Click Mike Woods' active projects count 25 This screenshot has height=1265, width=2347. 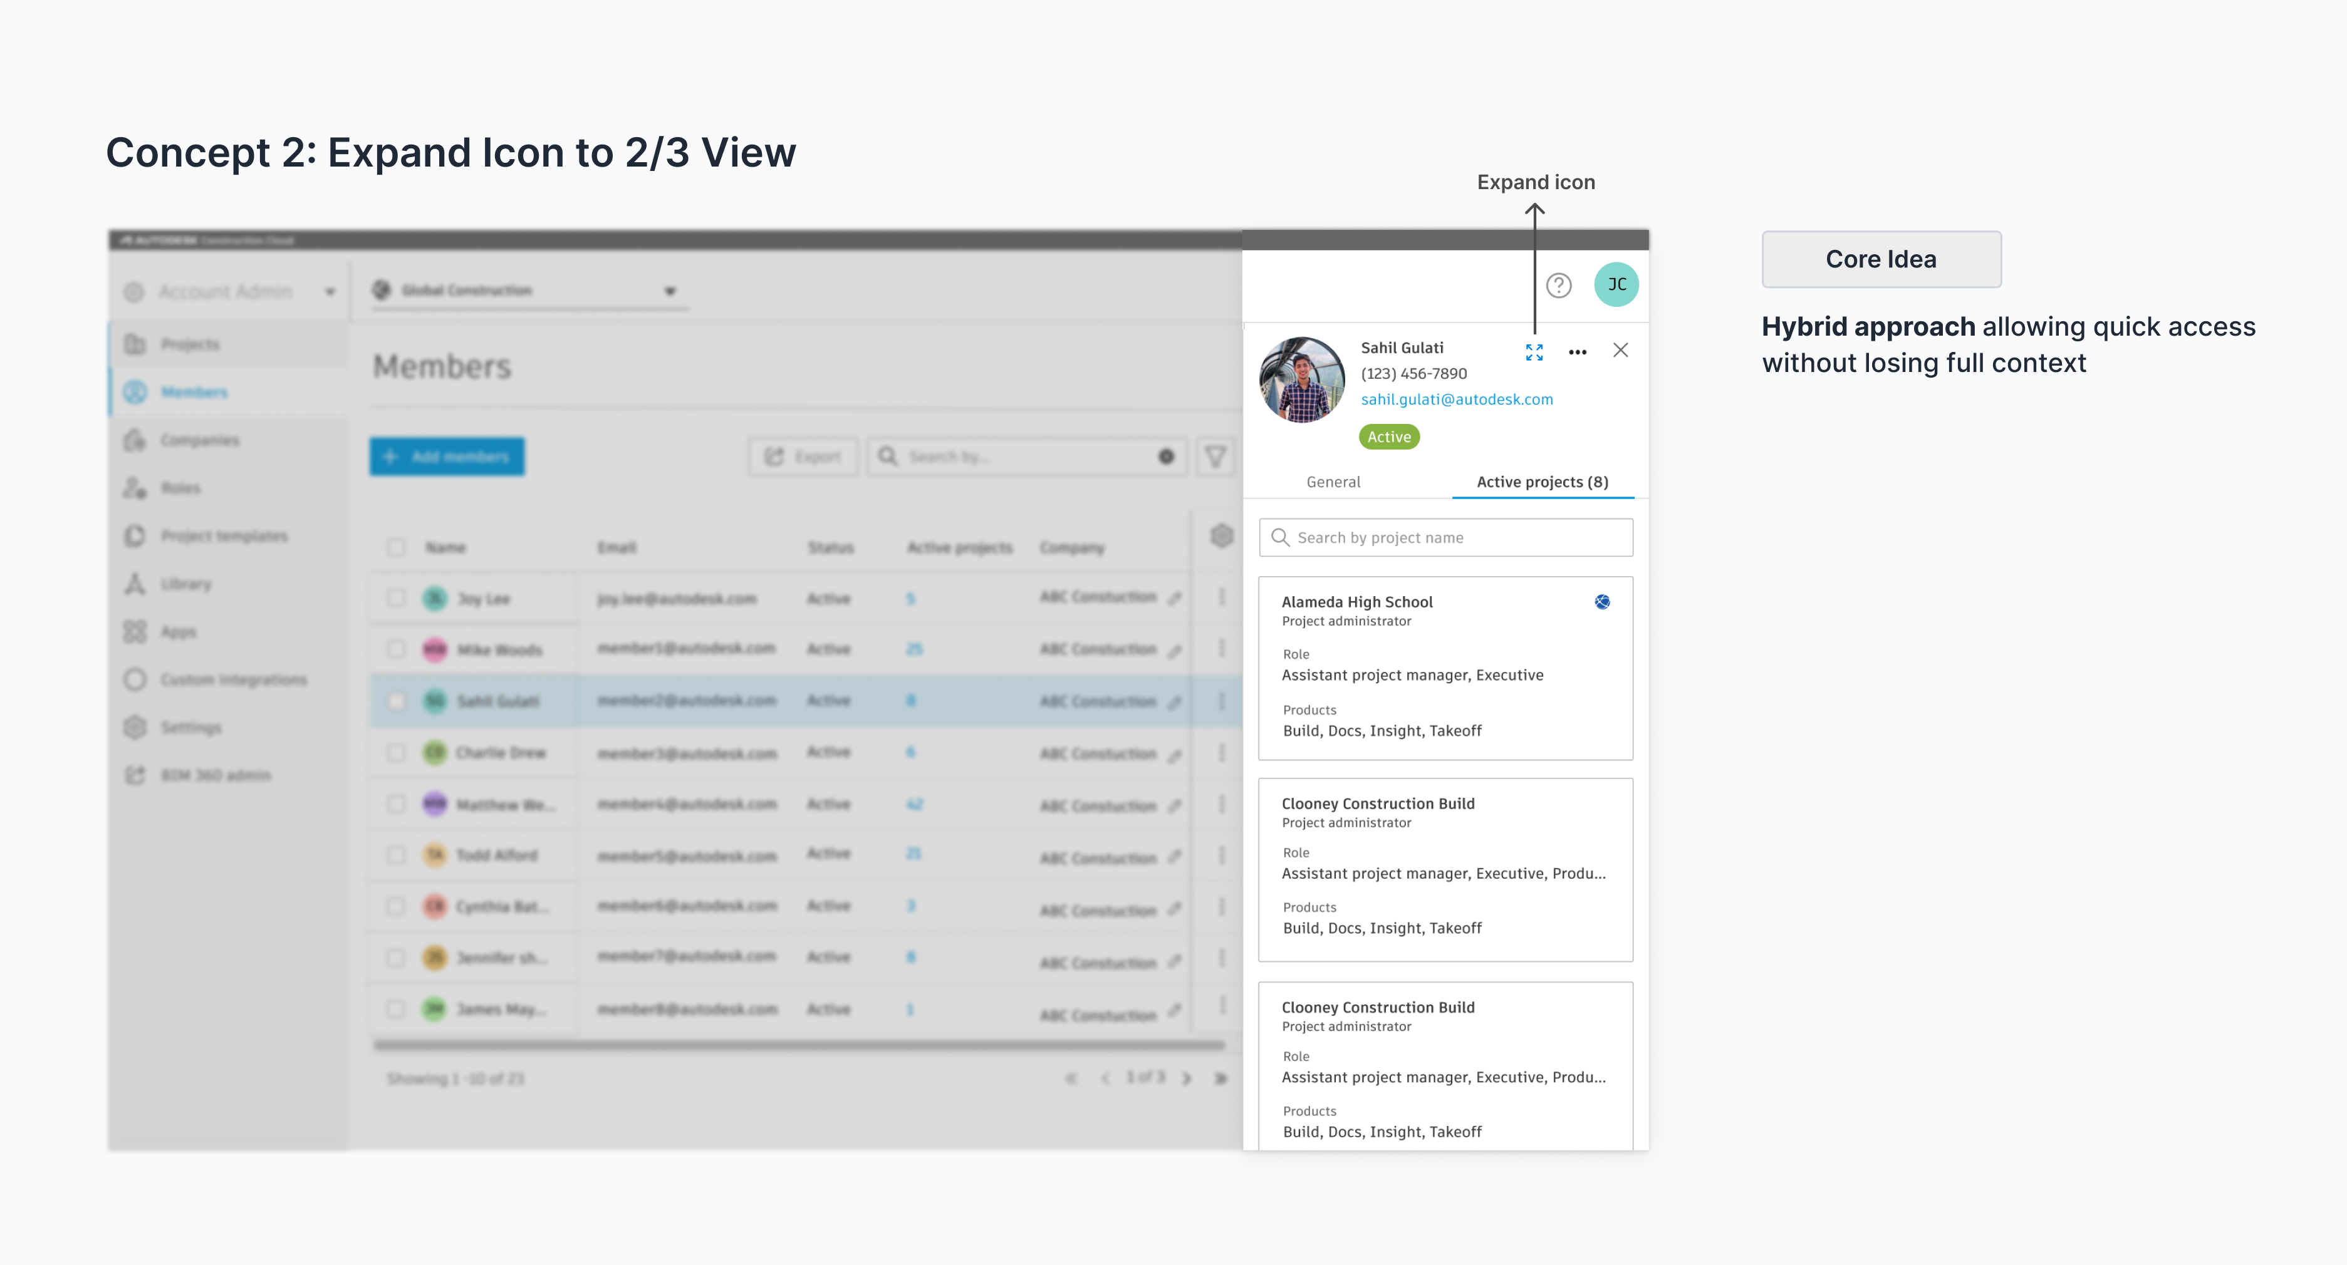pyautogui.click(x=914, y=648)
